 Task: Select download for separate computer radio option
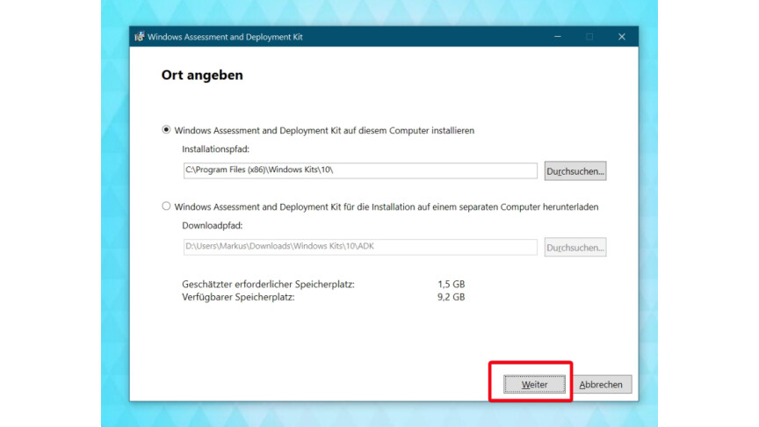(x=166, y=206)
